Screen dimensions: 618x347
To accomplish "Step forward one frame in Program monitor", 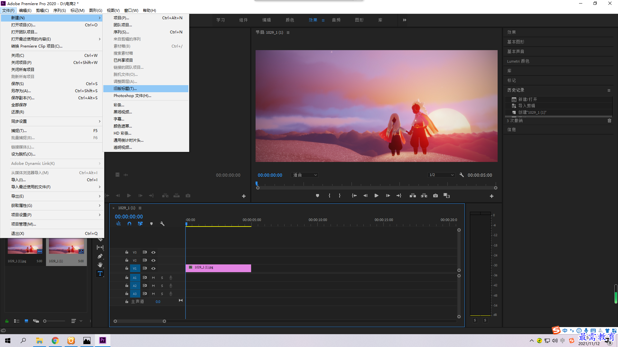I will pos(388,196).
